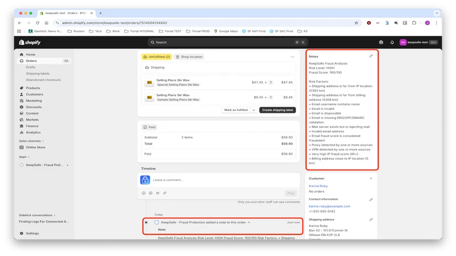Open the browser home page
The height and width of the screenshot is (256, 456).
[x=47, y=23]
